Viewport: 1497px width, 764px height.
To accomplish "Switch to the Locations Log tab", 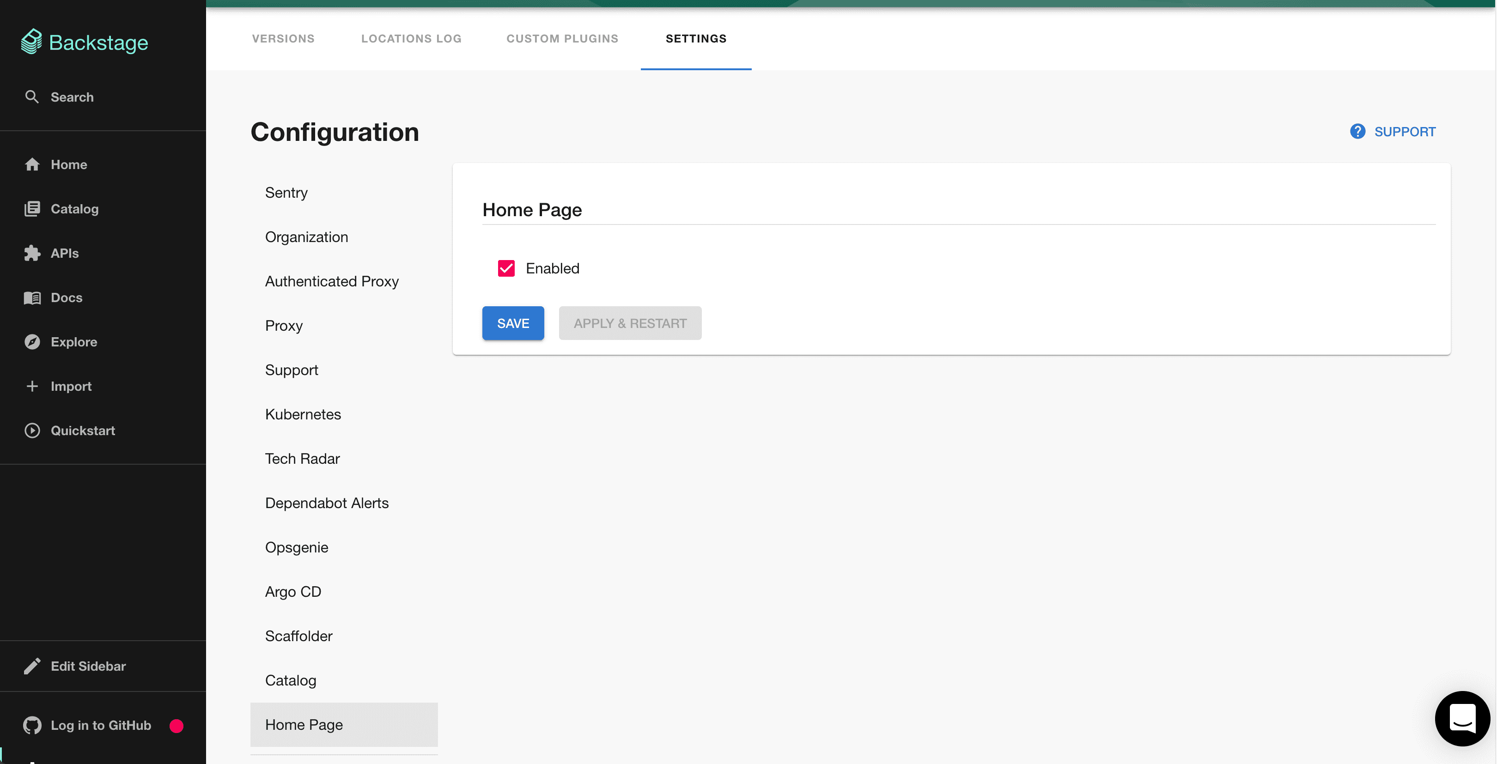I will pyautogui.click(x=411, y=38).
